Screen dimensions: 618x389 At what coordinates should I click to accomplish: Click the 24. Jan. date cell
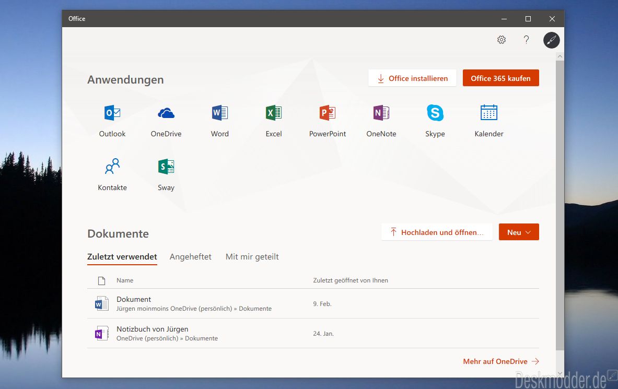323,334
